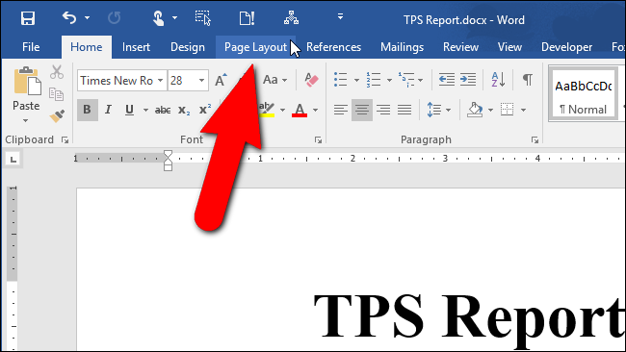Click the Subscript x₂ icon
Image resolution: width=626 pixels, height=352 pixels.
coord(184,110)
